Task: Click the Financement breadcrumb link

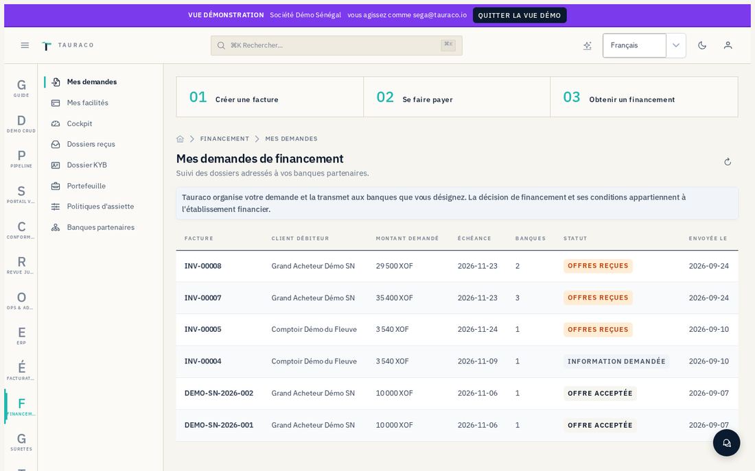Action: [224, 138]
